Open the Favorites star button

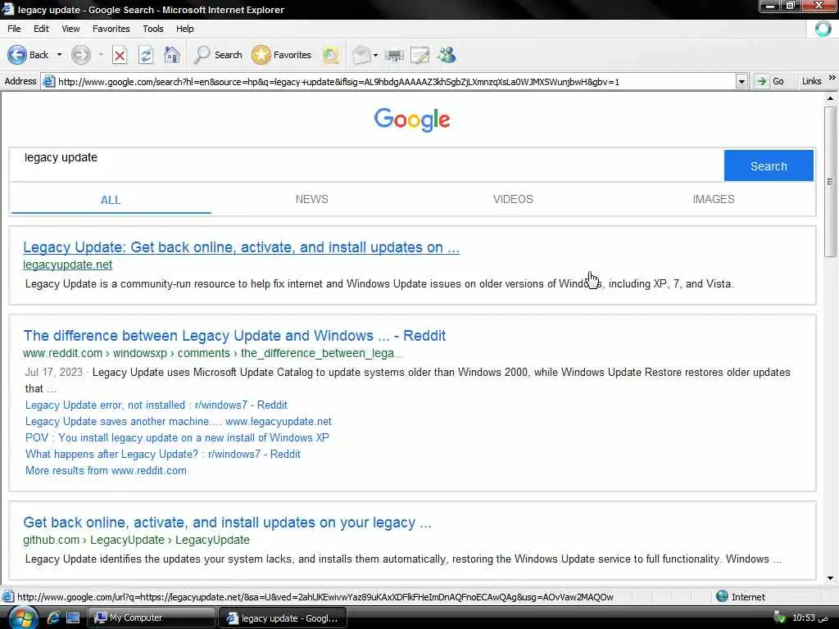pos(282,55)
